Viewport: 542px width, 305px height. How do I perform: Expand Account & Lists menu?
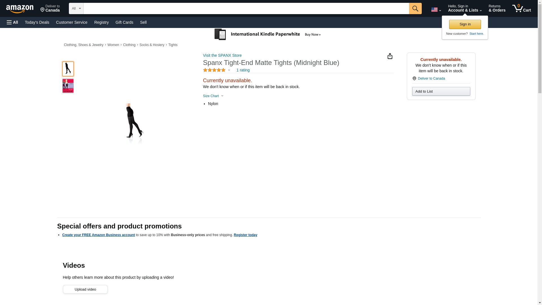(464, 8)
